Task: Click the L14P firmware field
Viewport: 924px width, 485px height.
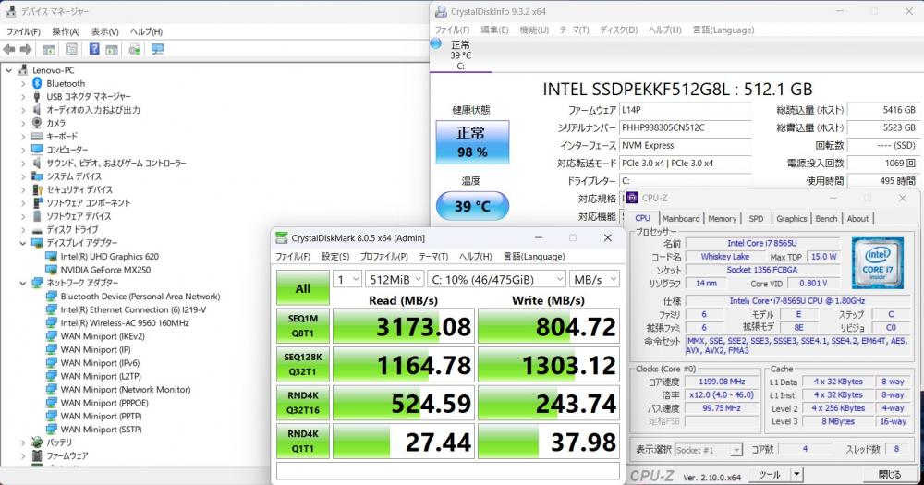Action: pos(686,110)
